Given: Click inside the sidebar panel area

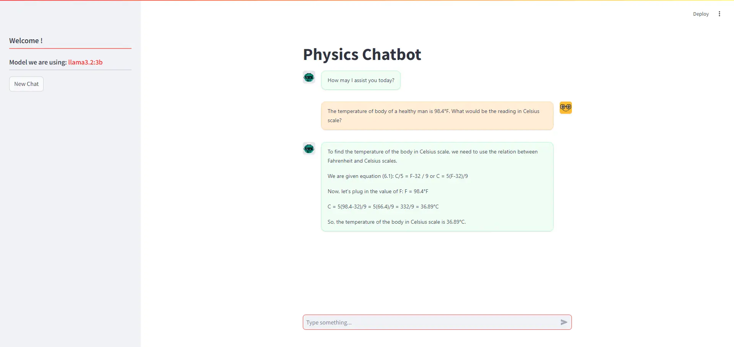Looking at the screenshot, I should 70,191.
